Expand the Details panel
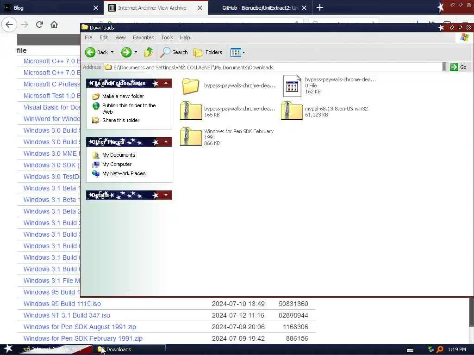 point(166,195)
